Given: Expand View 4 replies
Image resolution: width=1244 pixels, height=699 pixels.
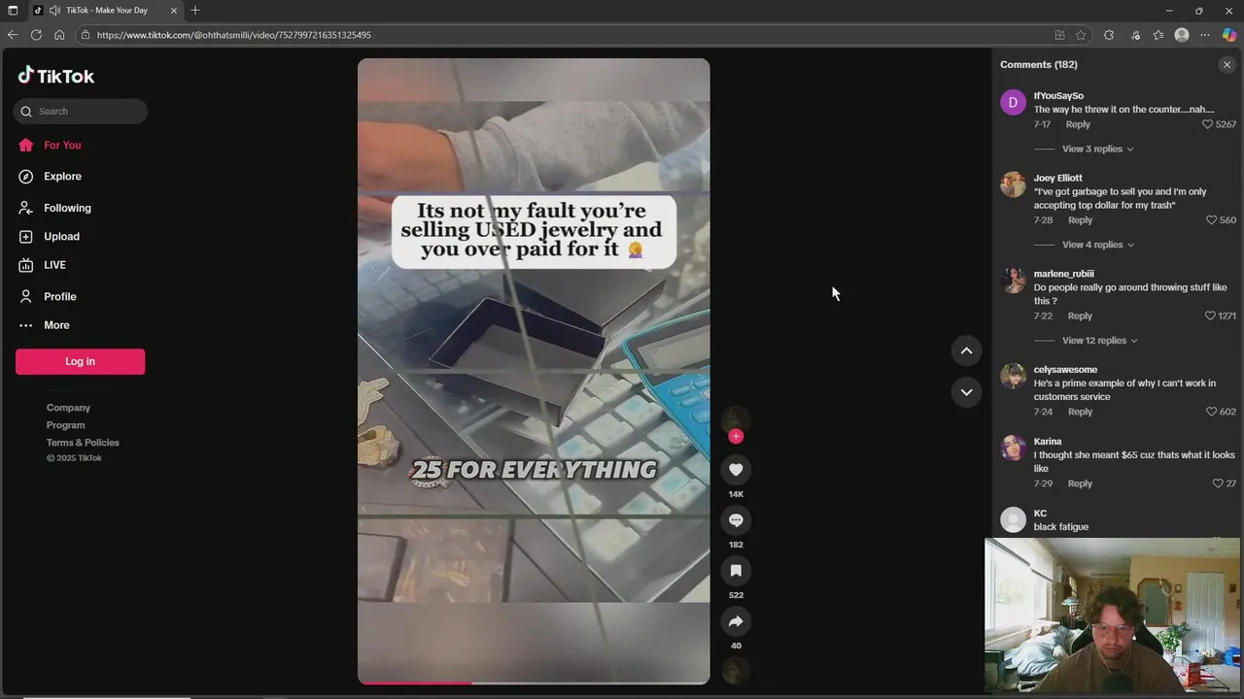Looking at the screenshot, I should coord(1097,245).
